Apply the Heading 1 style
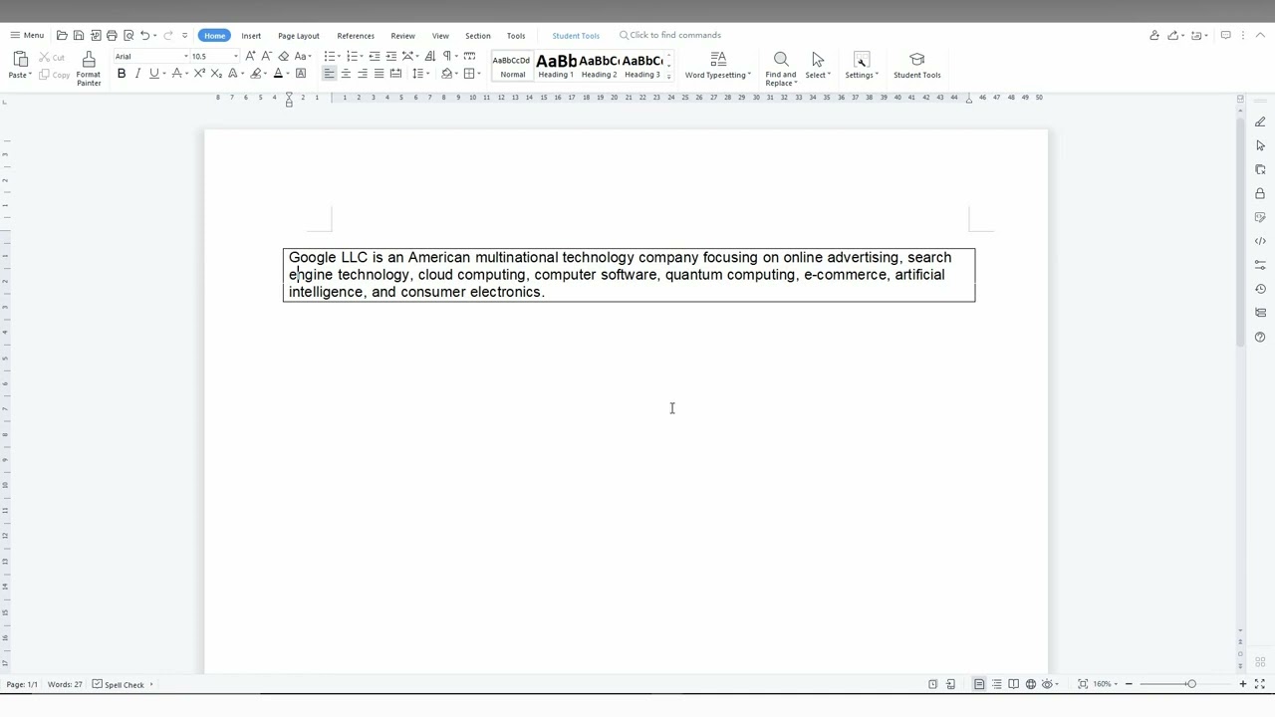The width and height of the screenshot is (1275, 717). click(x=556, y=66)
